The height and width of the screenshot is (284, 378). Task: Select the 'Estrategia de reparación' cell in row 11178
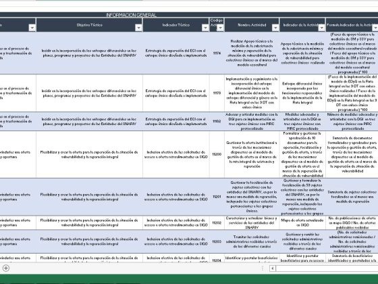(176, 93)
